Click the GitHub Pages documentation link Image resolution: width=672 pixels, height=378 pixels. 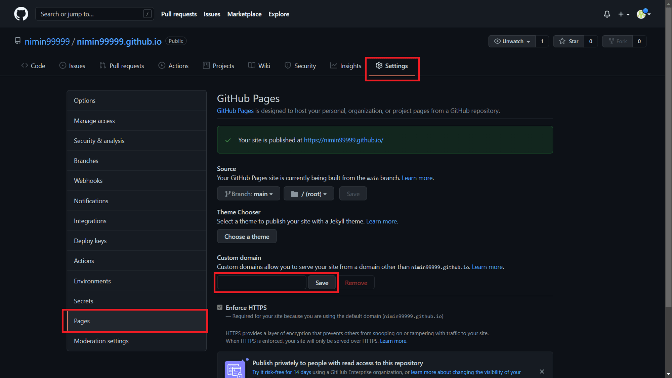pos(235,111)
